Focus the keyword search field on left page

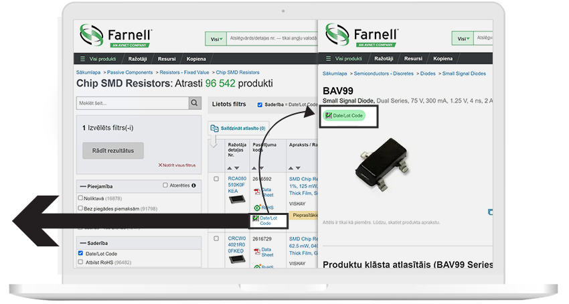272,38
